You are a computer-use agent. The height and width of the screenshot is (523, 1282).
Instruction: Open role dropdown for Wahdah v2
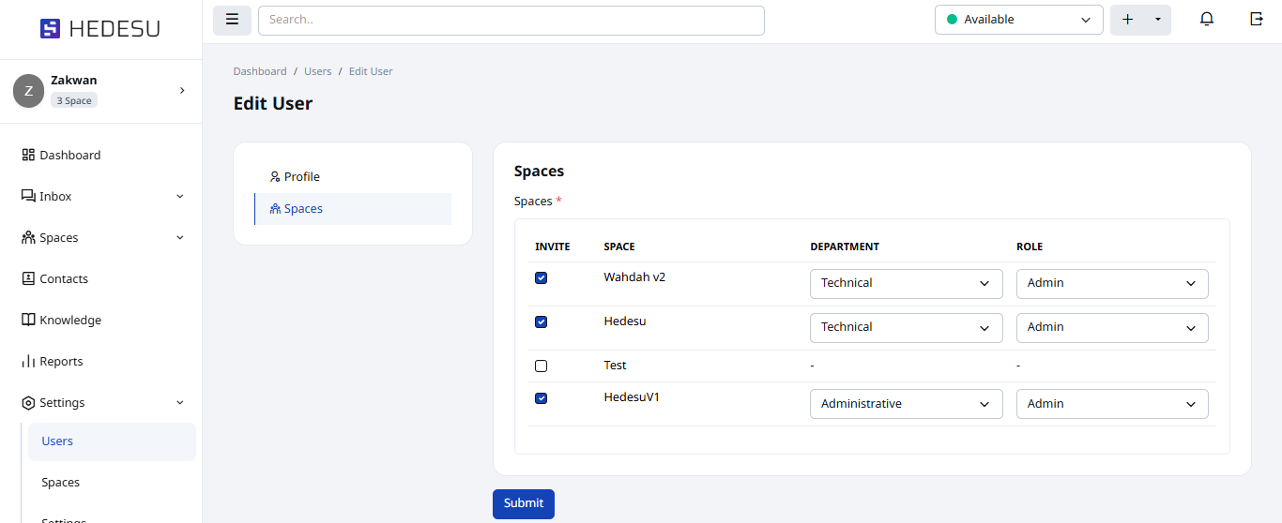[x=1112, y=283]
